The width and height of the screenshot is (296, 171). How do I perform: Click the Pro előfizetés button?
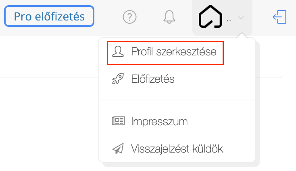tap(49, 16)
